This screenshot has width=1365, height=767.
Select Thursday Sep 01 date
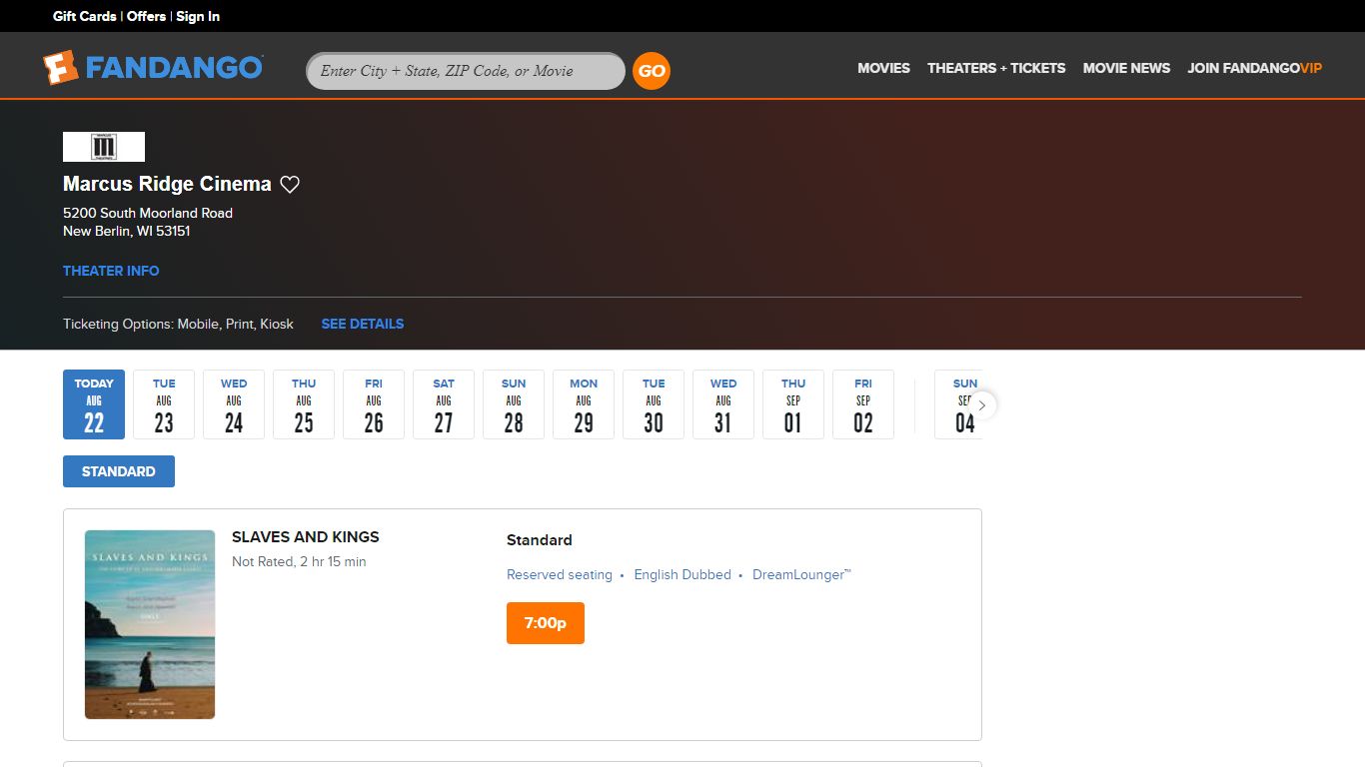(793, 404)
